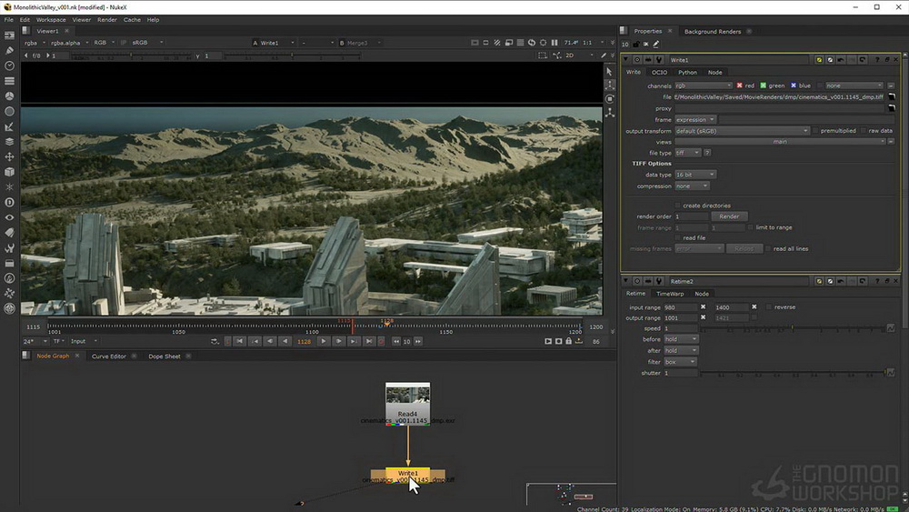Open the data type 16 bit dropdown
The height and width of the screenshot is (512, 909).
694,175
